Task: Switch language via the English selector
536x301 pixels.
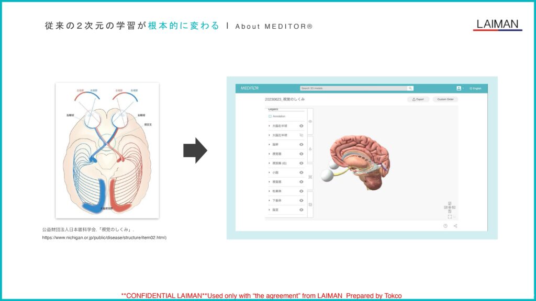Action: pos(475,88)
